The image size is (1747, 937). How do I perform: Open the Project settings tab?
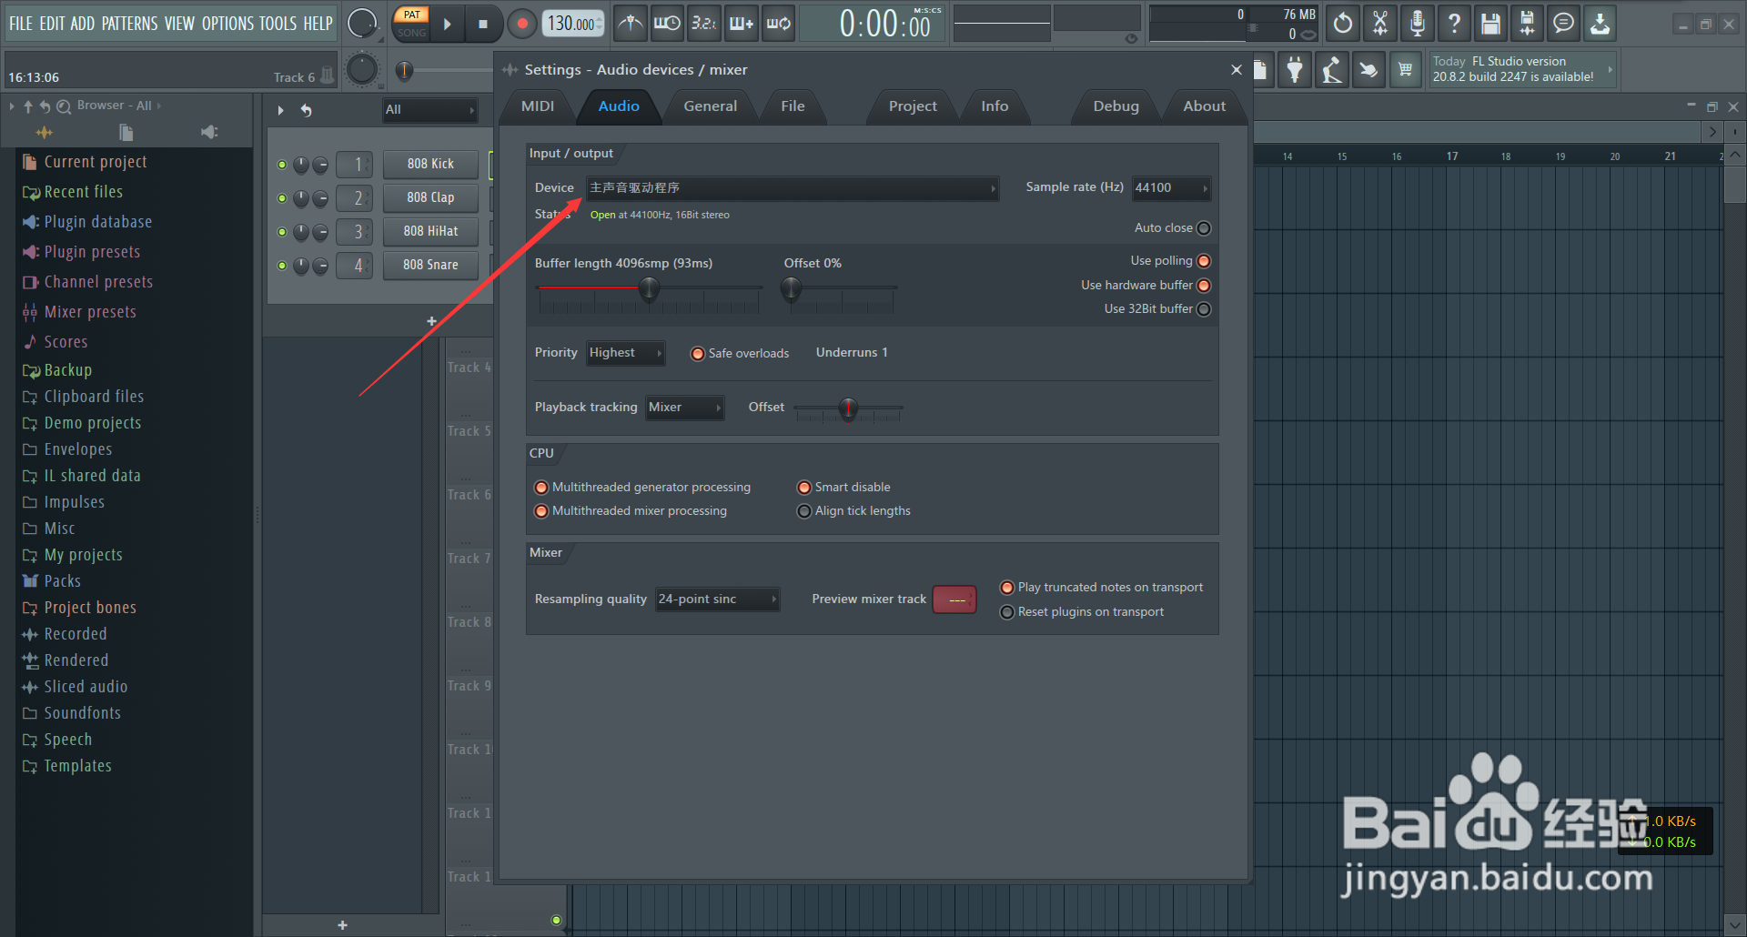(913, 106)
